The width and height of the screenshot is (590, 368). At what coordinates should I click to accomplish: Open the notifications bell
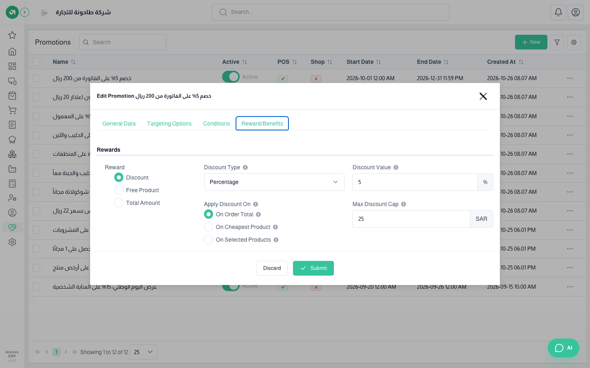pos(558,12)
